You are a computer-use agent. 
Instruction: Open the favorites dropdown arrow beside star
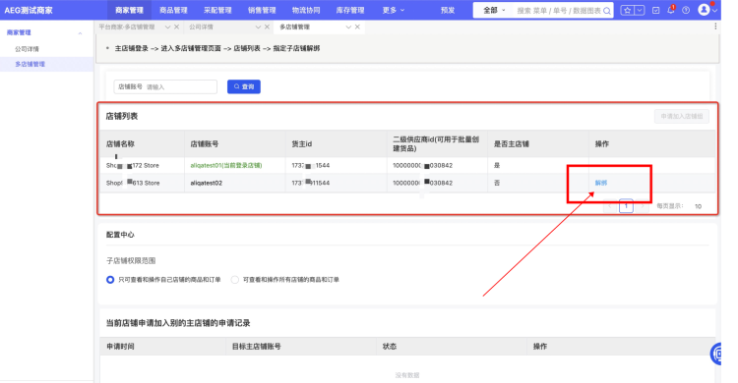[x=640, y=11]
